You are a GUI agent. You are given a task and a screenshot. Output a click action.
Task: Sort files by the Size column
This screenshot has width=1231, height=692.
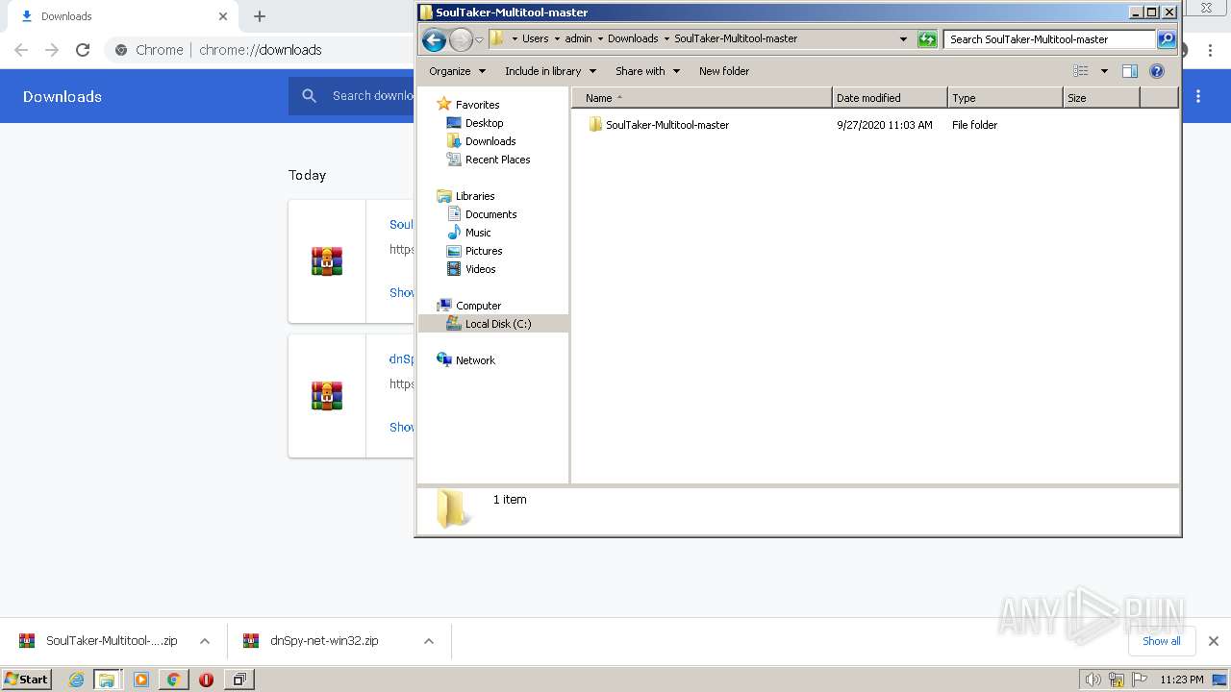(1101, 98)
